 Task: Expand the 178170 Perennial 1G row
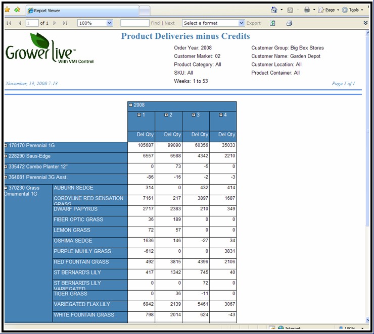point(6,145)
